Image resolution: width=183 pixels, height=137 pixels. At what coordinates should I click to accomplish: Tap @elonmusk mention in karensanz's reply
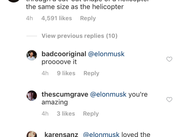point(101,135)
